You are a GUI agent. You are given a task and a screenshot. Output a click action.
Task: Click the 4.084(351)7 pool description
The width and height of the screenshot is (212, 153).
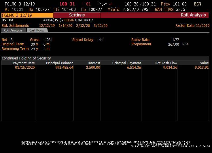coord(53,20)
